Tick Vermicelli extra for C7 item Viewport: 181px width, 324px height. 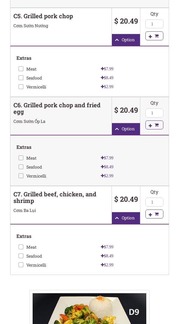pos(21,265)
